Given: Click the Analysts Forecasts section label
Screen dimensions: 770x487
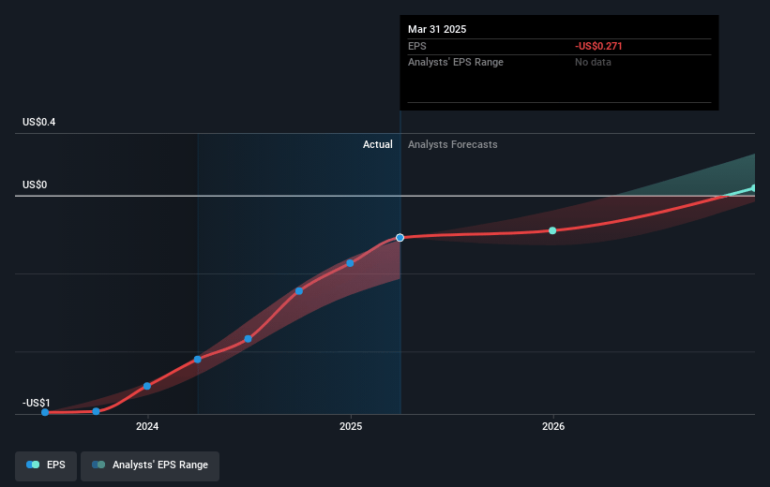Looking at the screenshot, I should tap(453, 144).
